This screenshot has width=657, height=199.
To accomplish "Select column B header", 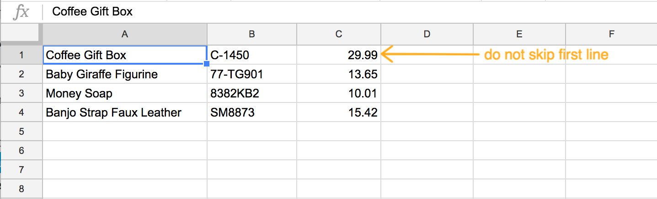I will click(x=252, y=34).
